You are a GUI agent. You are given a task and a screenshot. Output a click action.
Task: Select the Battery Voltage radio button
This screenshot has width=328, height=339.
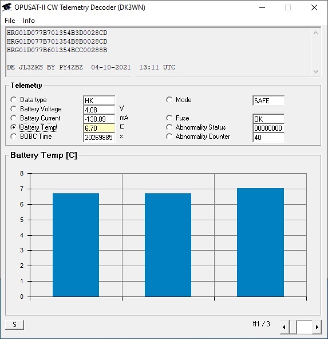tap(14, 109)
